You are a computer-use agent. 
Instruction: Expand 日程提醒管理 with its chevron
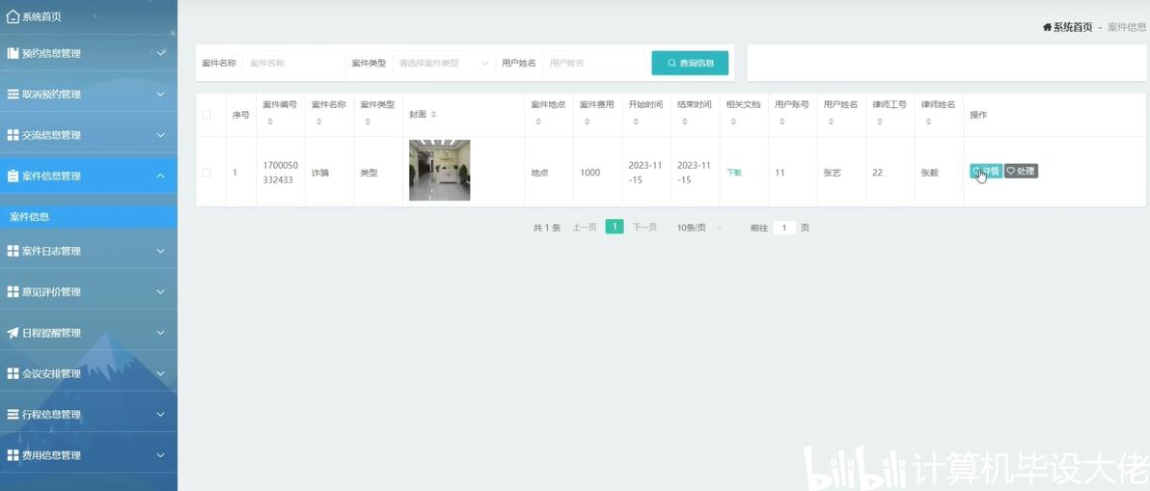tap(161, 333)
